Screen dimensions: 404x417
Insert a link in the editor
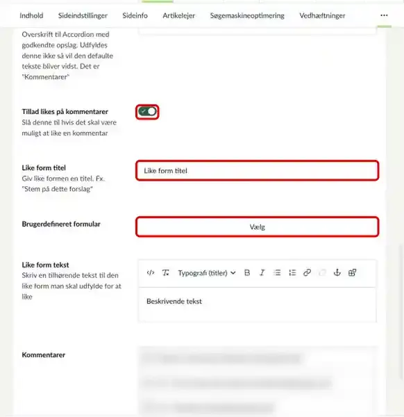307,273
